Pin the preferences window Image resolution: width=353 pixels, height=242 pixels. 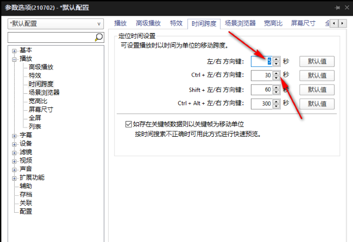tap(337, 8)
